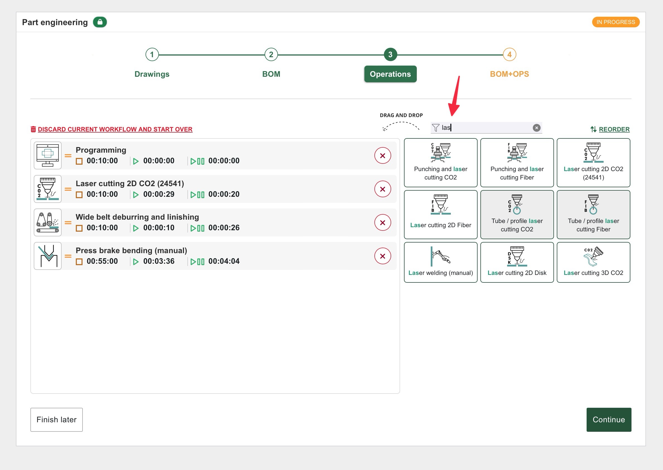
Task: Click the Press brake bending icon
Action: coord(48,256)
